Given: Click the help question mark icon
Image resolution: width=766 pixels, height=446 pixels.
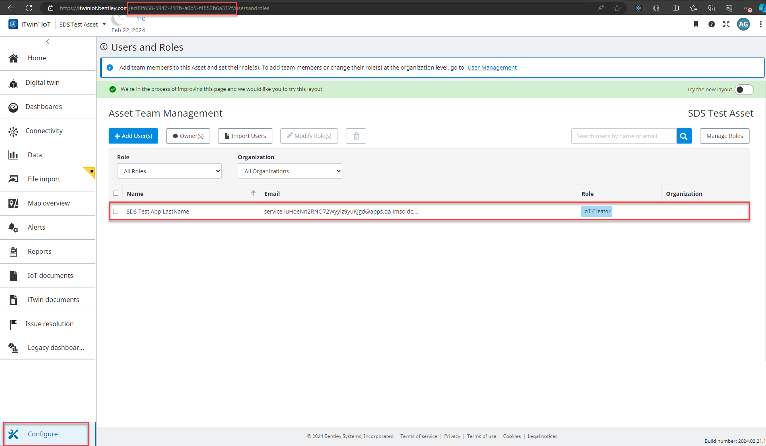Looking at the screenshot, I should coord(711,24).
